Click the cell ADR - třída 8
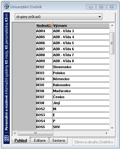The image size is (120, 149). (81, 61)
